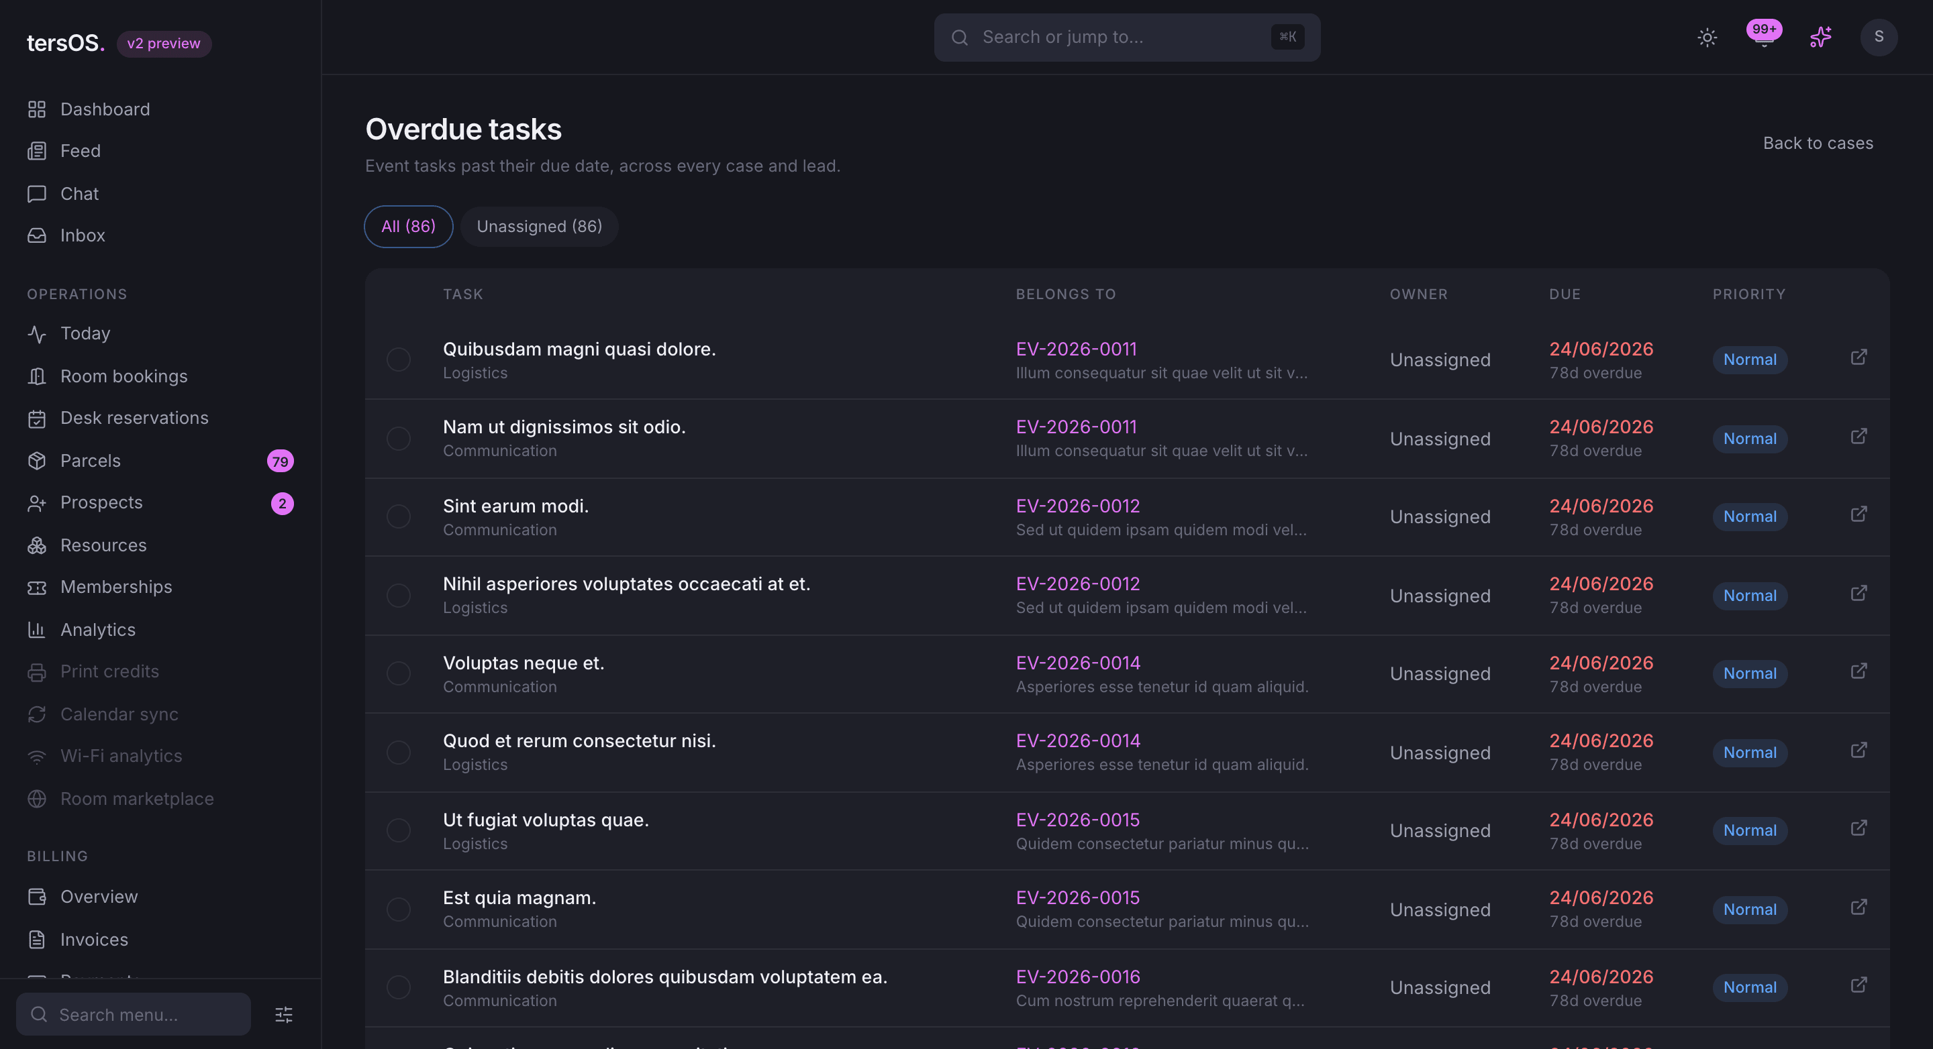
Task: Click the Normal priority badge for Est quia magnam
Action: [x=1749, y=909]
